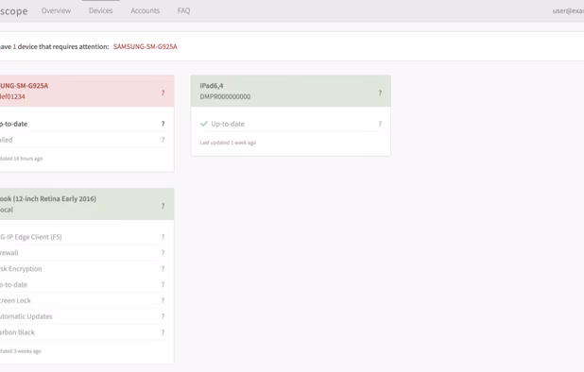Click the Disk Encryption row label
This screenshot has height=372, width=584.
click(21, 268)
